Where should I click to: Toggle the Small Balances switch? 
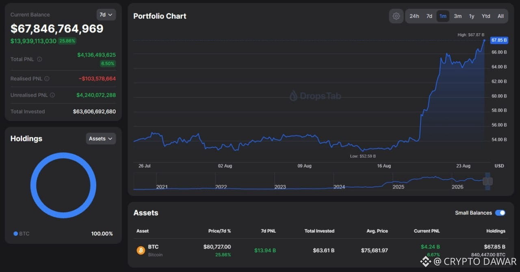pyautogui.click(x=500, y=213)
